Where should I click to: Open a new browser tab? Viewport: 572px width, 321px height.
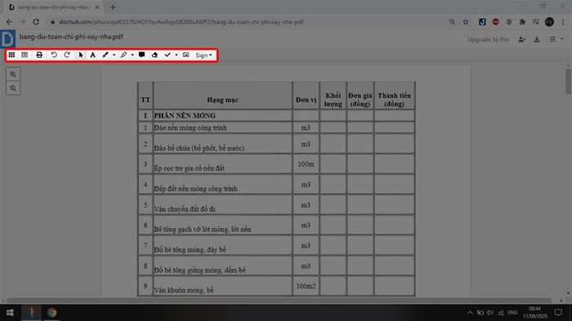pos(113,7)
